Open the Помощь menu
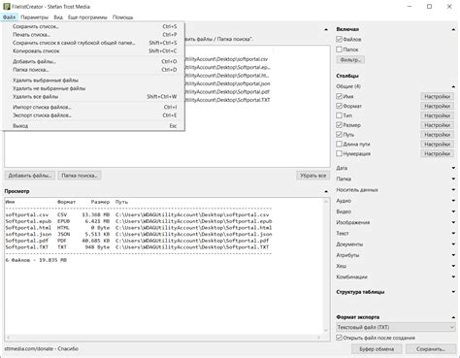 pyautogui.click(x=122, y=17)
